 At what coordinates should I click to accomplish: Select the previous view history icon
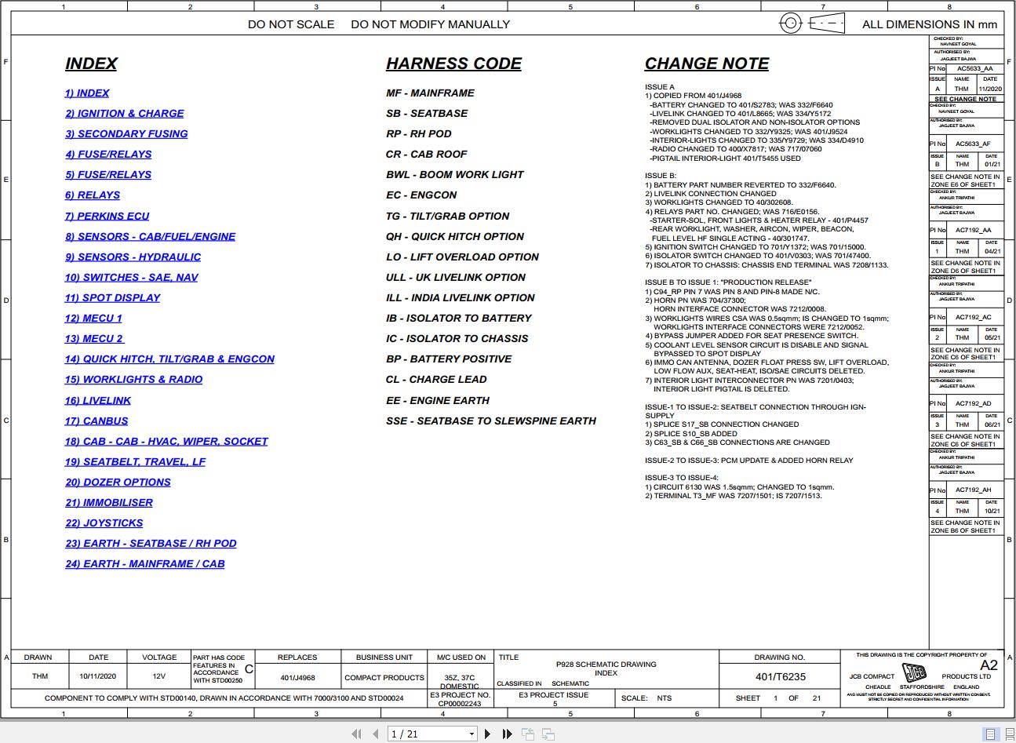pyautogui.click(x=530, y=734)
